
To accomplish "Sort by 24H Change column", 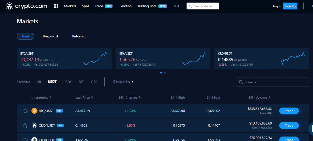I will tap(129, 97).
